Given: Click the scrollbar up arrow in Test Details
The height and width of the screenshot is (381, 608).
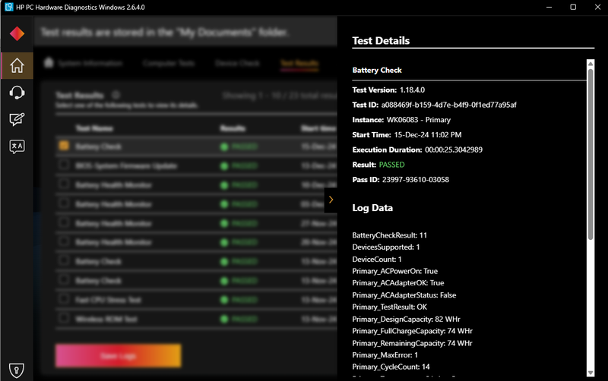Looking at the screenshot, I should (x=591, y=64).
